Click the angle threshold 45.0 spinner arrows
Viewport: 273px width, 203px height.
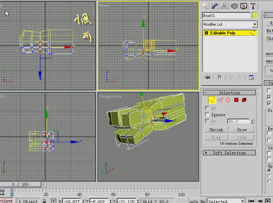[252, 121]
